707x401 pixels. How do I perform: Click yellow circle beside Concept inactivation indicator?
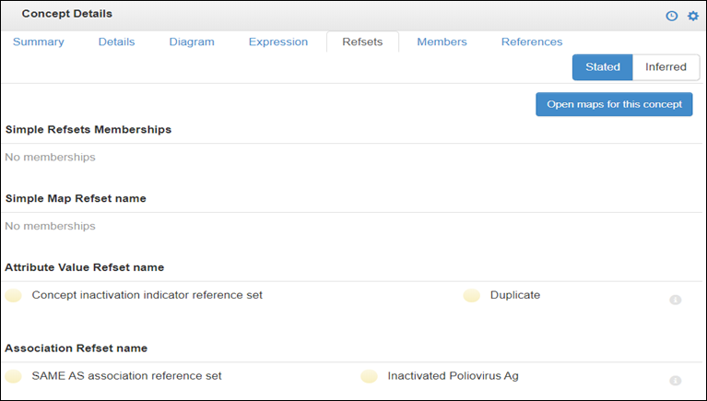click(x=13, y=296)
